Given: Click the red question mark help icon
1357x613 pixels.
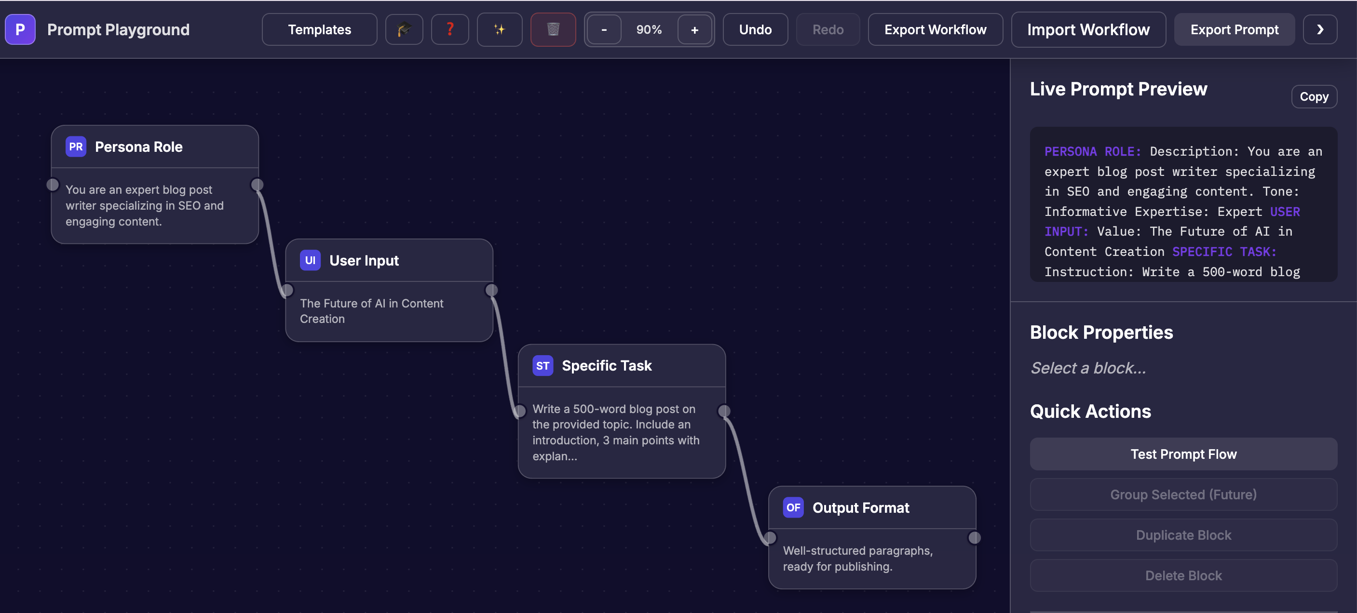Looking at the screenshot, I should tap(449, 29).
